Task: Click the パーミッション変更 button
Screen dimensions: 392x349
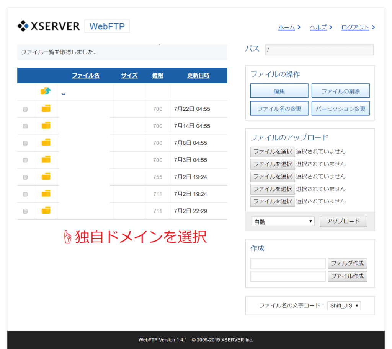Action: coord(340,108)
